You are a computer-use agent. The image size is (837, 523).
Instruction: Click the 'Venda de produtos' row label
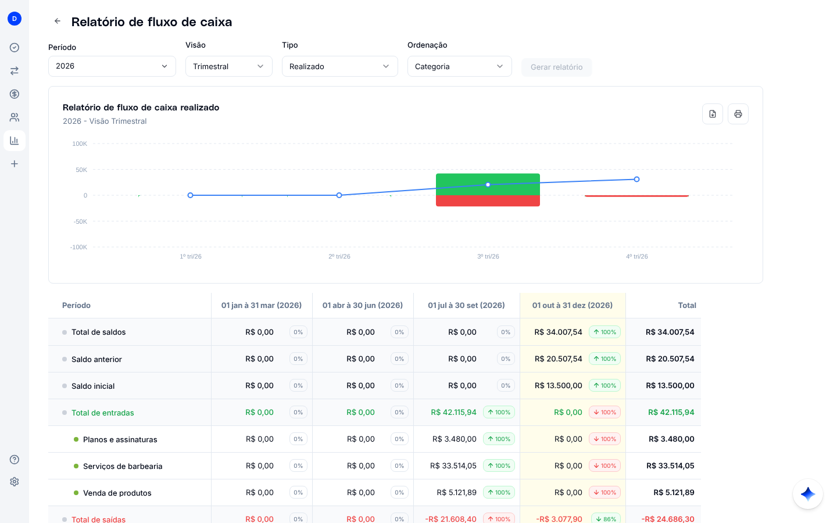tap(117, 493)
